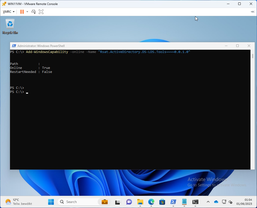The width and height of the screenshot is (257, 208).
Task: Switch to PowerShell taskbar icon
Action: [173, 202]
